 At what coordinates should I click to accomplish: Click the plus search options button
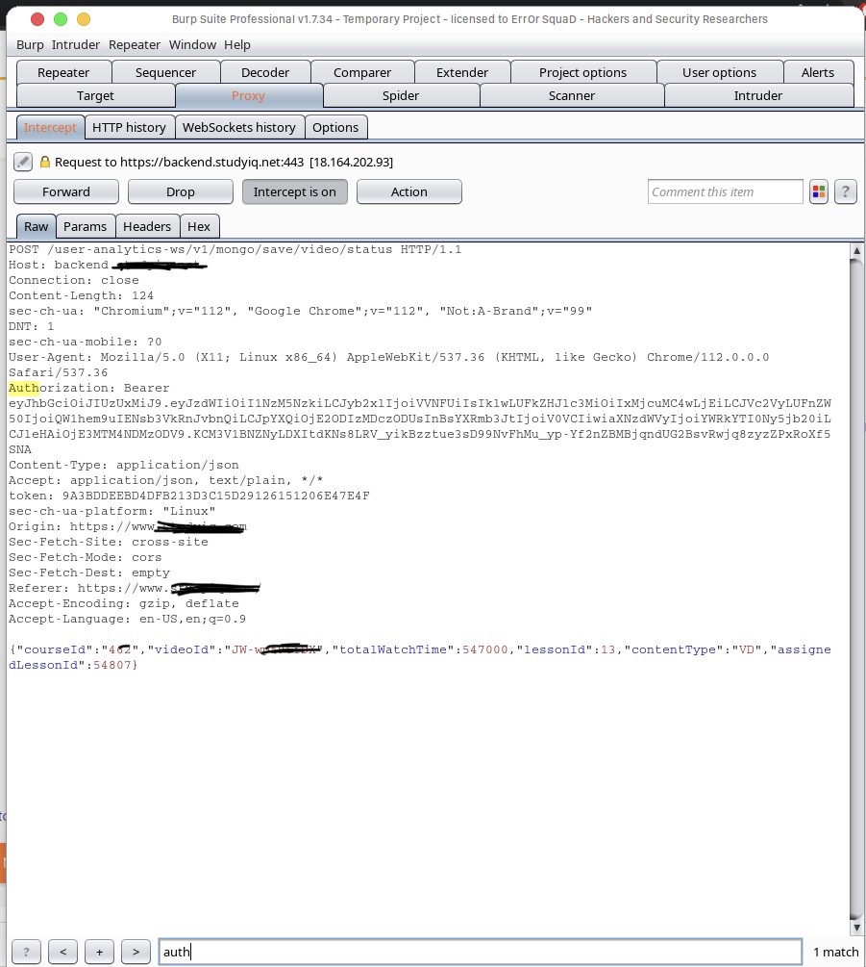pyautogui.click(x=99, y=952)
